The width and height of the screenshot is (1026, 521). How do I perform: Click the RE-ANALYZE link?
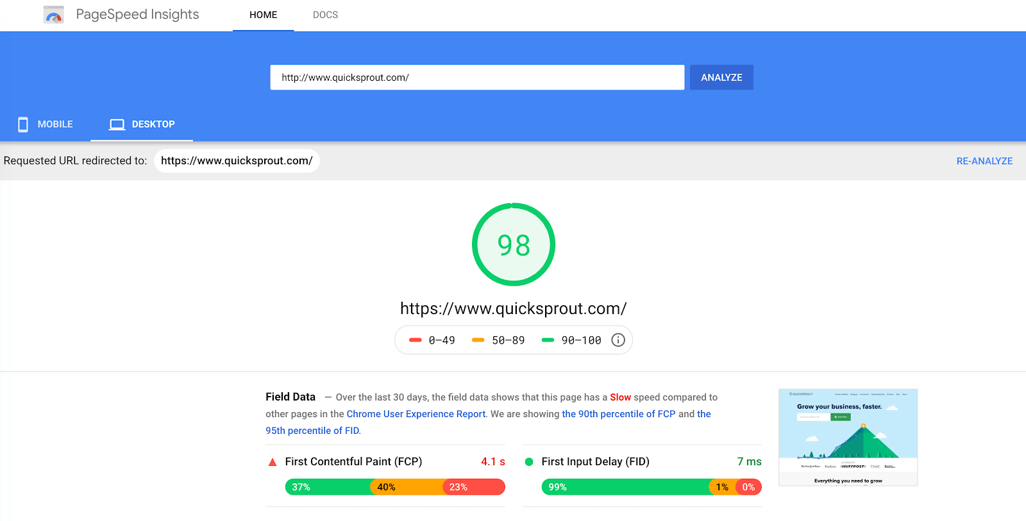click(x=984, y=160)
